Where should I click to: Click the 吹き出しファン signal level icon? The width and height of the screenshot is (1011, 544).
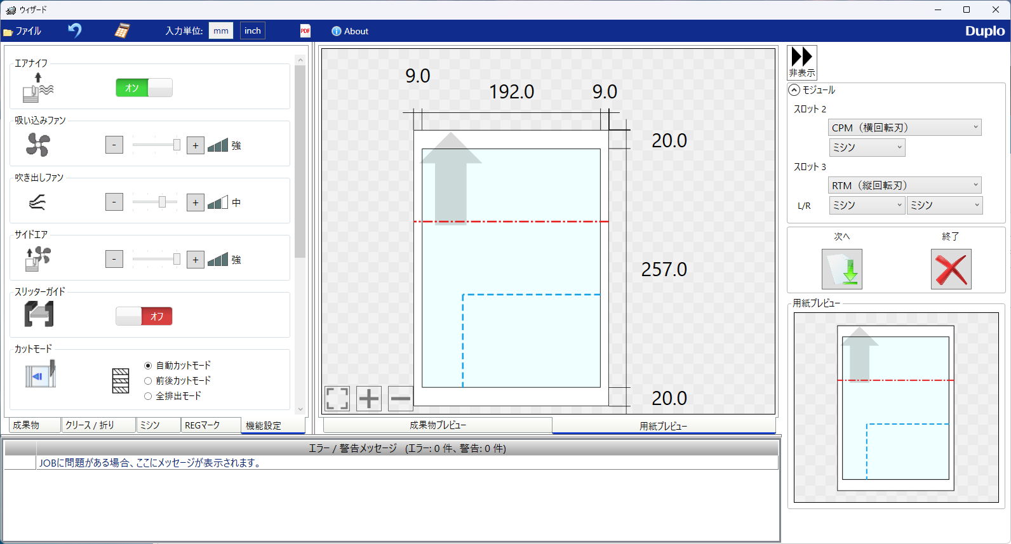click(x=218, y=202)
